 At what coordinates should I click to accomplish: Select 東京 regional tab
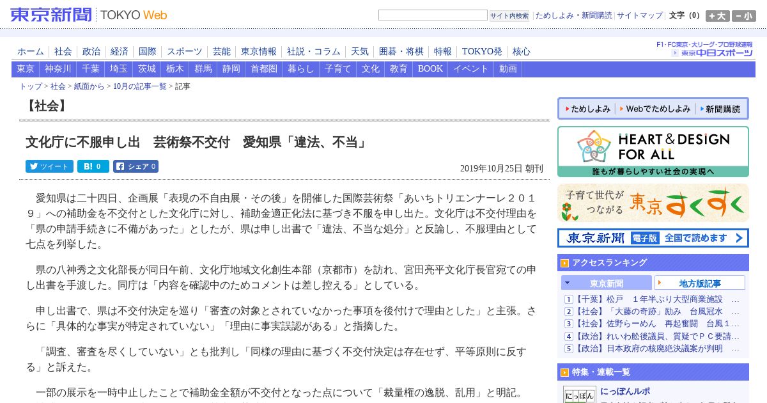tap(26, 69)
